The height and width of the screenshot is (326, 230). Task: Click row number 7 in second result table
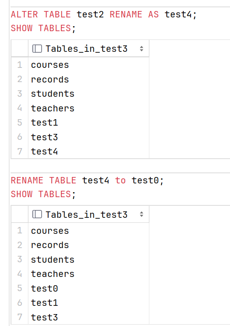point(20,317)
